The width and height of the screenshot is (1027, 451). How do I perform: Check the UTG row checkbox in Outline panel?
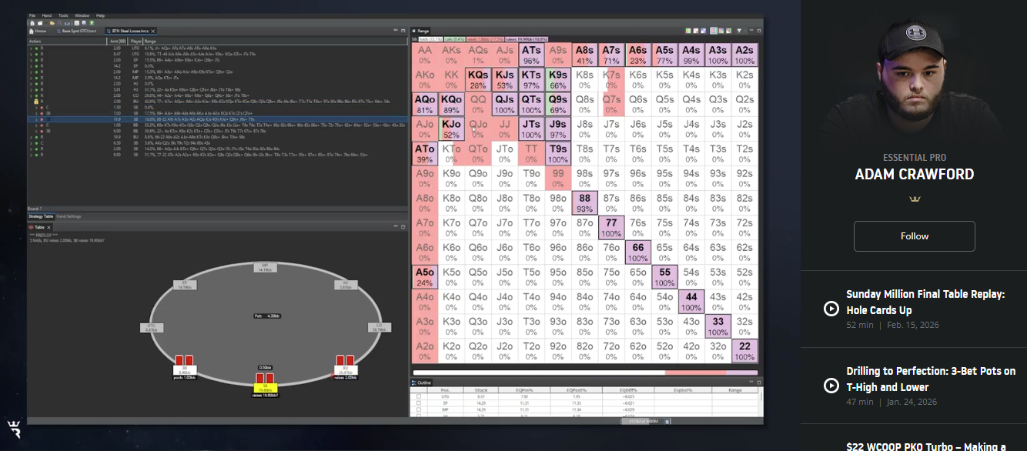click(x=419, y=396)
